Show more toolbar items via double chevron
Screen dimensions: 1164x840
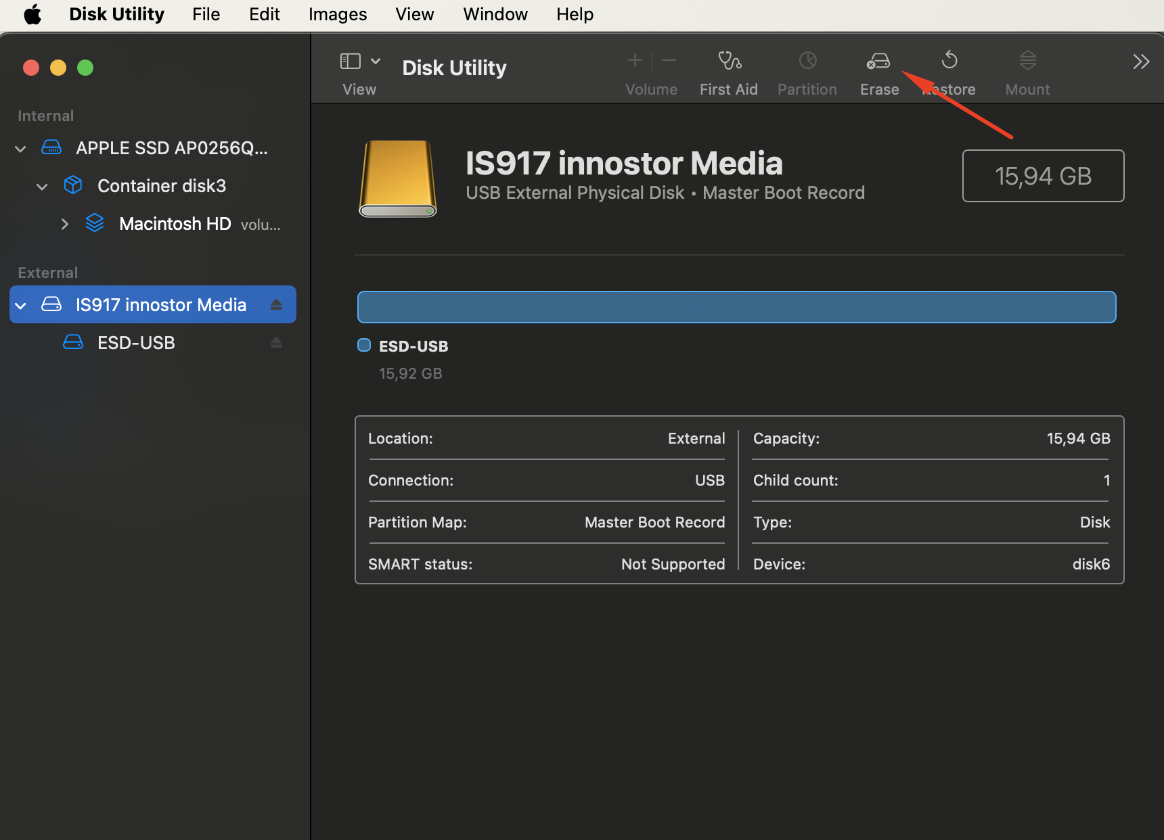pyautogui.click(x=1141, y=62)
